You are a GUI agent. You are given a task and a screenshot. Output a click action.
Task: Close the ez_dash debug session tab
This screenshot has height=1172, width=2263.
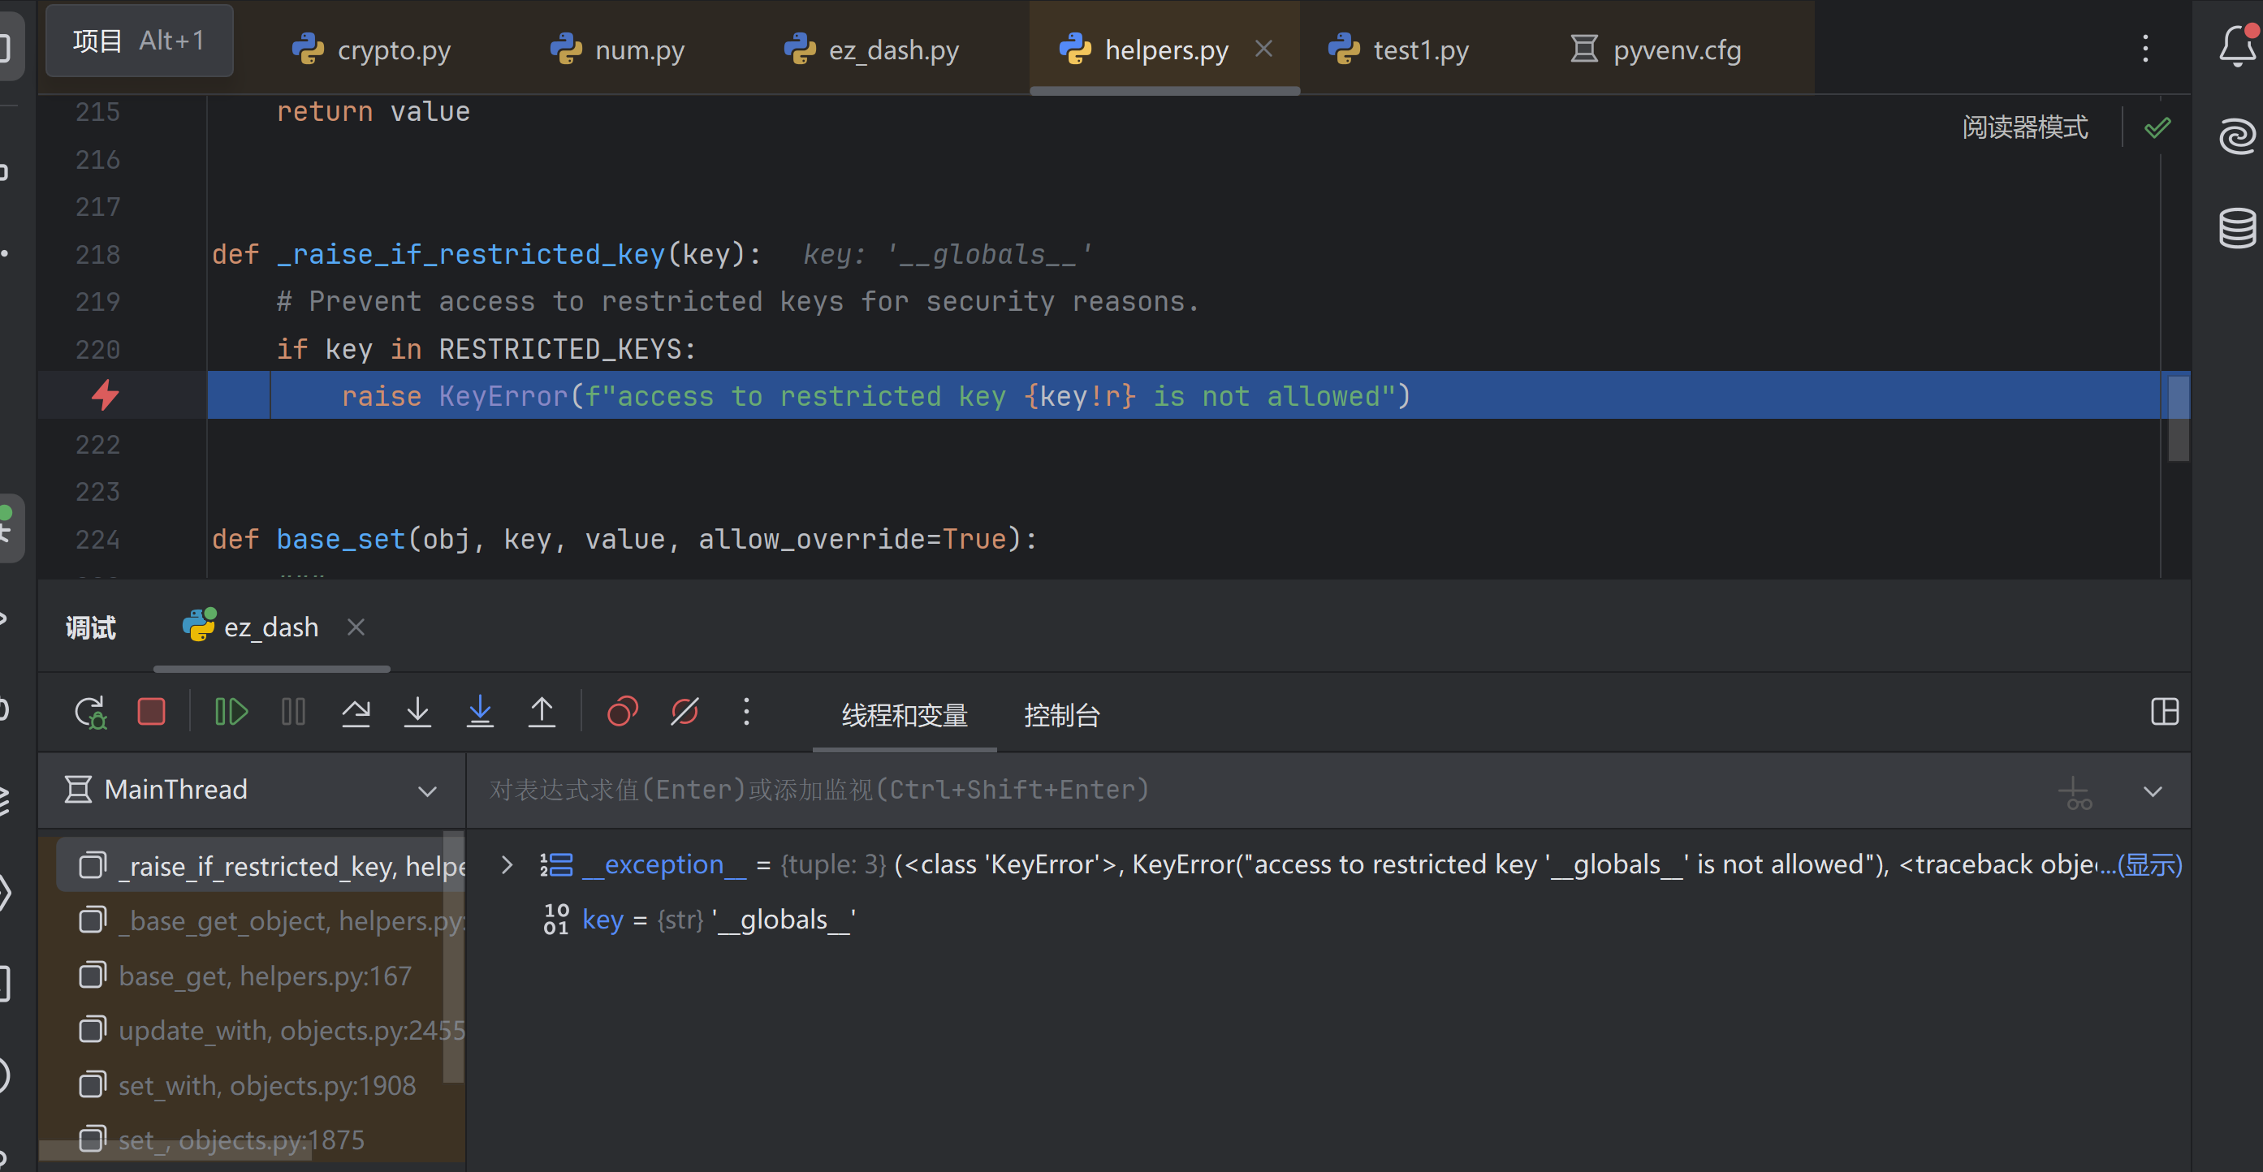tap(356, 627)
